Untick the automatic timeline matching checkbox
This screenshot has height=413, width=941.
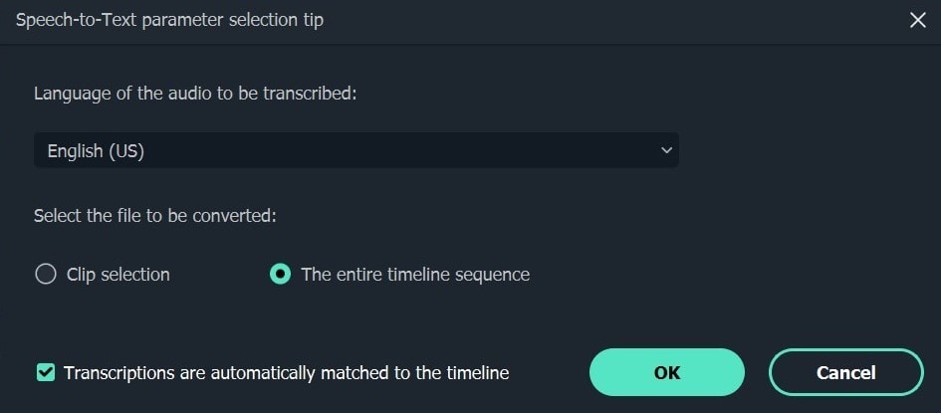46,373
